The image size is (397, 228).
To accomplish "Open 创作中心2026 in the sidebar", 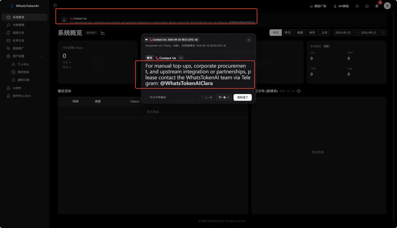I will (x=24, y=96).
